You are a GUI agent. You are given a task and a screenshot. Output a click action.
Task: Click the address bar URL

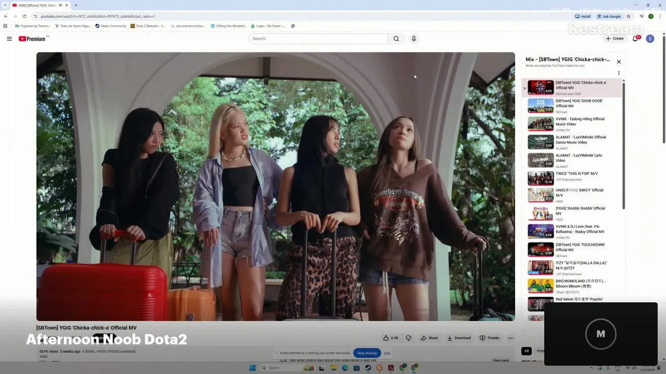pos(98,16)
